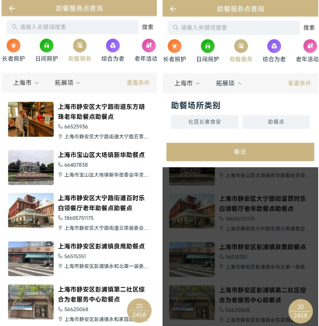
Task: Click 重置条件 on the left screen
Action: (x=138, y=82)
